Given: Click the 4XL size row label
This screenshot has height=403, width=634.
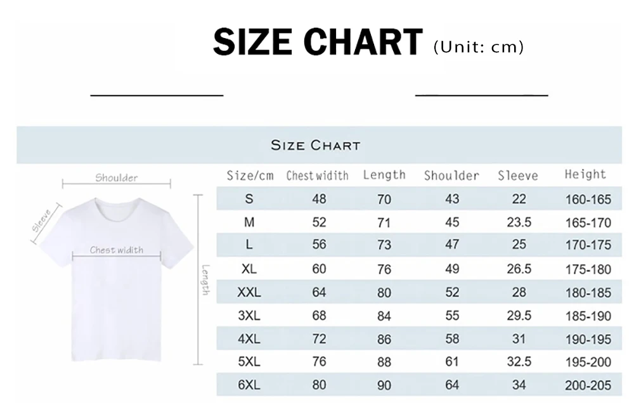Looking at the screenshot, I should [249, 339].
